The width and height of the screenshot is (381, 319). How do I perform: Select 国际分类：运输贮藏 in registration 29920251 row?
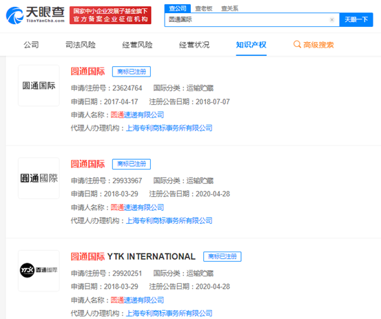pos(183,274)
